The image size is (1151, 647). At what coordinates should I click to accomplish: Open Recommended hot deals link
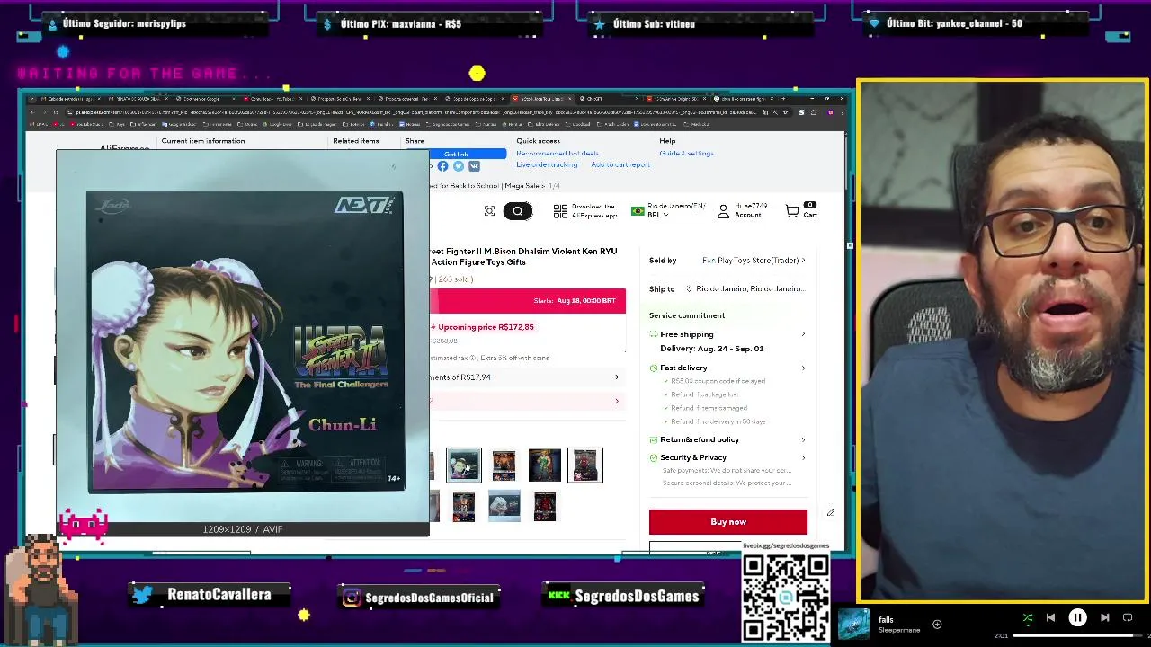[557, 154]
